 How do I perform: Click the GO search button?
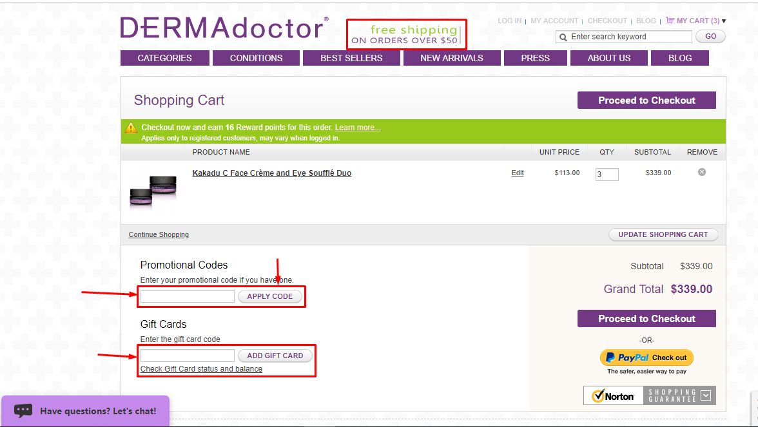(x=710, y=36)
